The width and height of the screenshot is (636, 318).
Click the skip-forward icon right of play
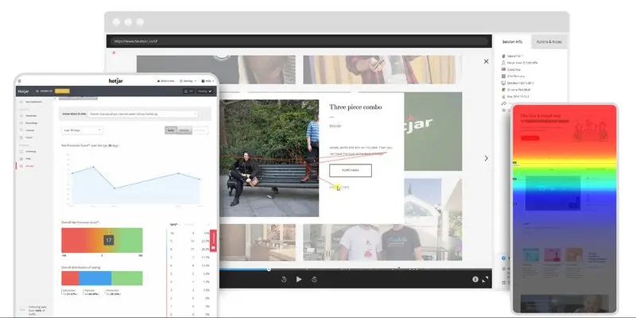(314, 279)
